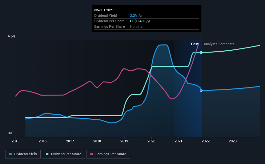Click the 2020 x-axis label
The width and height of the screenshot is (265, 164).
coord(151,141)
